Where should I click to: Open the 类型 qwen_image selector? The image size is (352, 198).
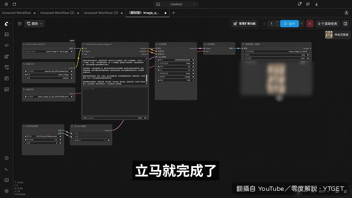[49, 75]
